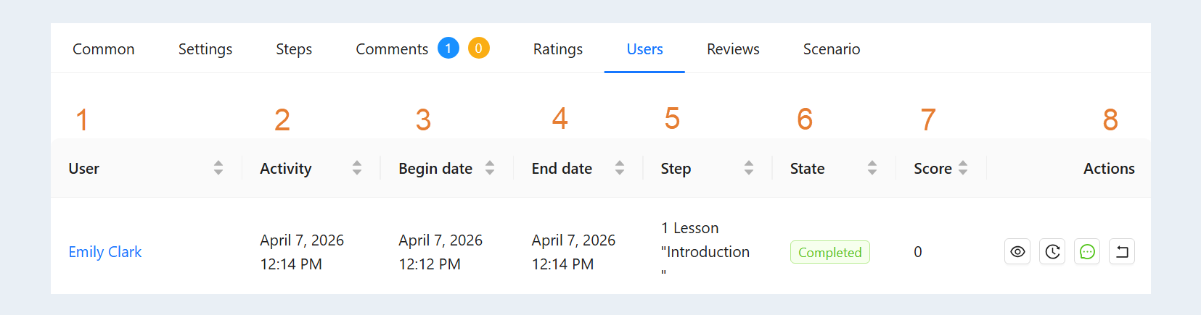The width and height of the screenshot is (1201, 315).
Task: Sort by Score column arrows
Action: point(963,168)
